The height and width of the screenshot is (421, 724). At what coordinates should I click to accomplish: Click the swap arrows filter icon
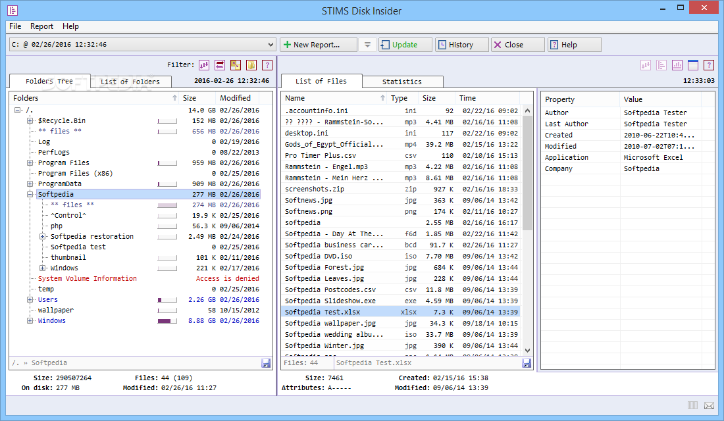(220, 64)
